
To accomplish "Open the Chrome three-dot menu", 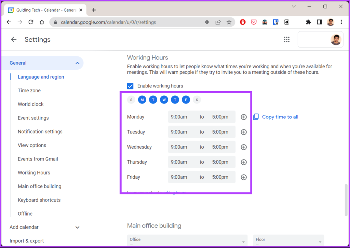I will [341, 22].
